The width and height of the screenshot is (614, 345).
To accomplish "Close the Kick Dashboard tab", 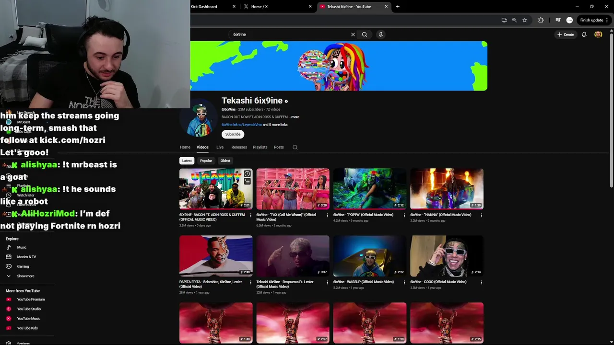I will (x=234, y=7).
